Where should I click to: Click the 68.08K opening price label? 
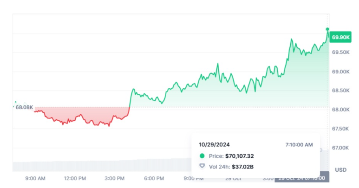coord(24,107)
